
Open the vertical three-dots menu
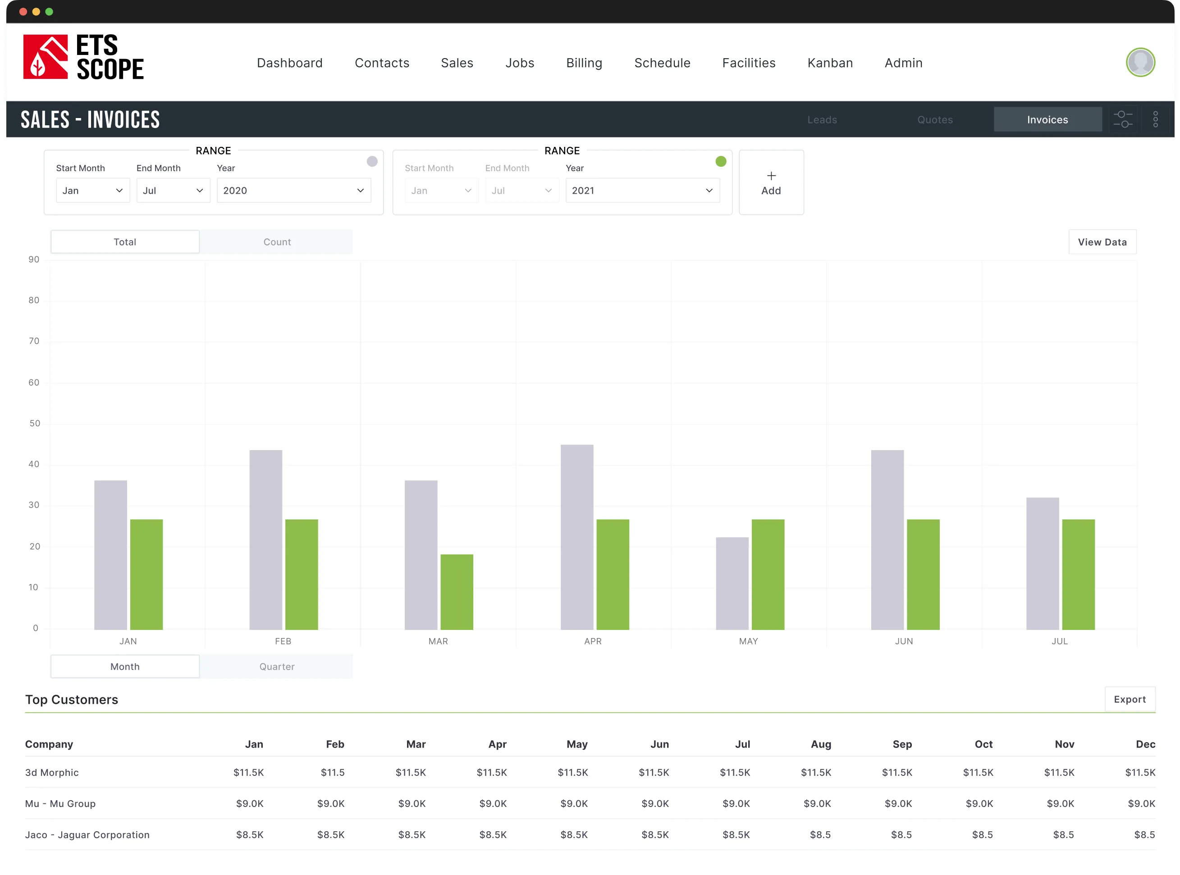coord(1156,119)
